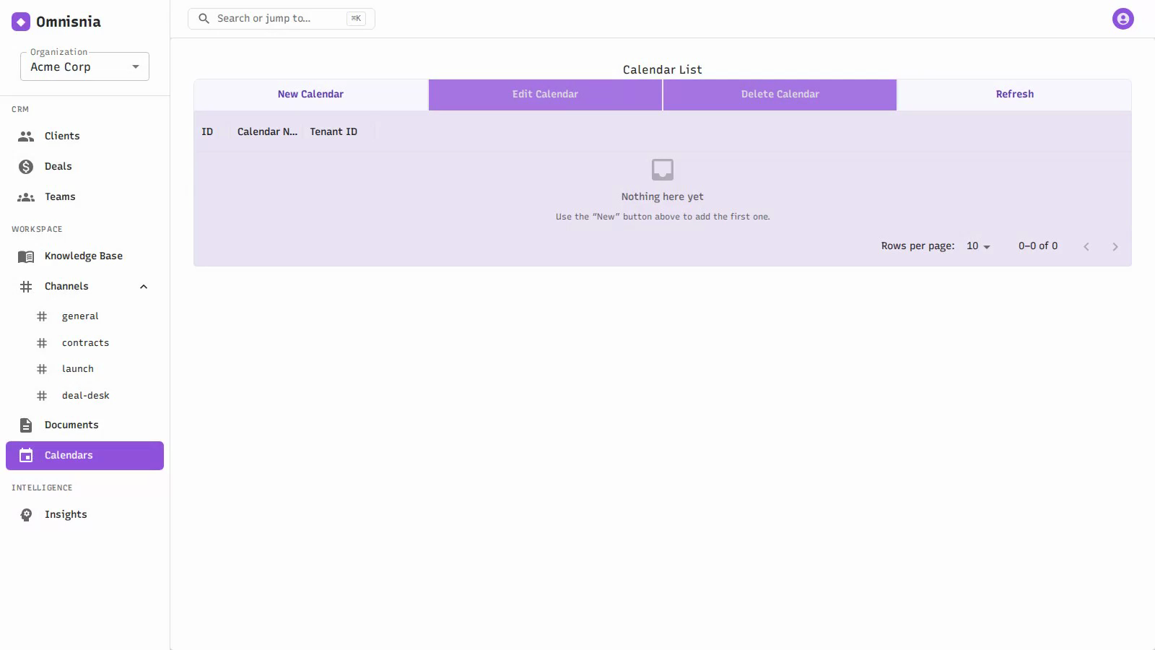Collapse the Channels section chevron
Image resolution: width=1155 pixels, height=650 pixels.
[x=144, y=287]
